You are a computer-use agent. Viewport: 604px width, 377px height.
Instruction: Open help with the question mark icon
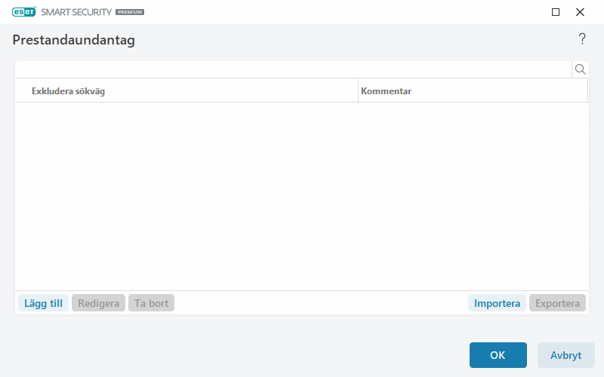click(x=582, y=39)
